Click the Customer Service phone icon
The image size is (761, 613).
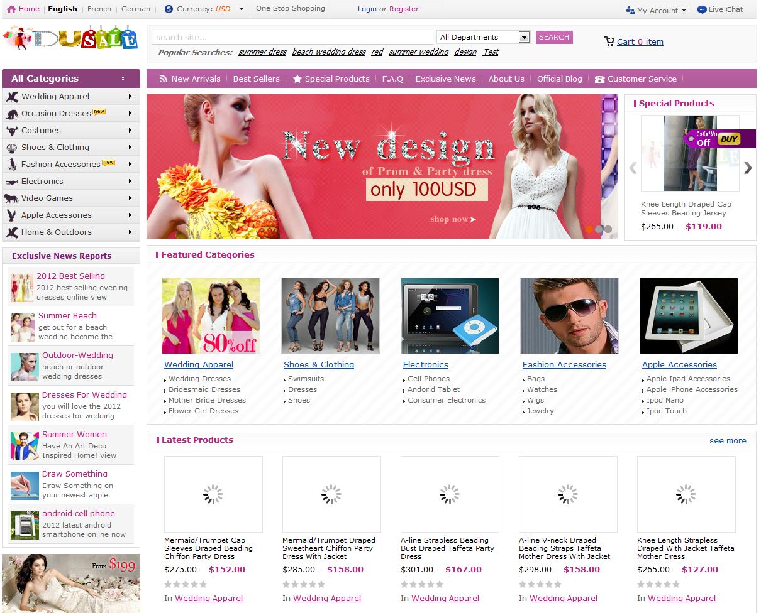click(x=599, y=79)
